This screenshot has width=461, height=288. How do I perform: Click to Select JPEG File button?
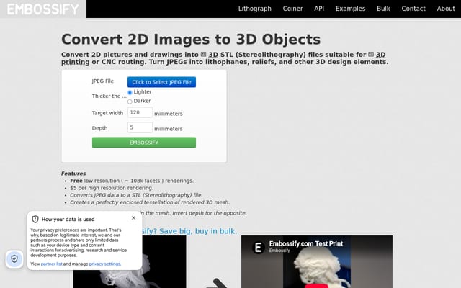click(x=161, y=82)
